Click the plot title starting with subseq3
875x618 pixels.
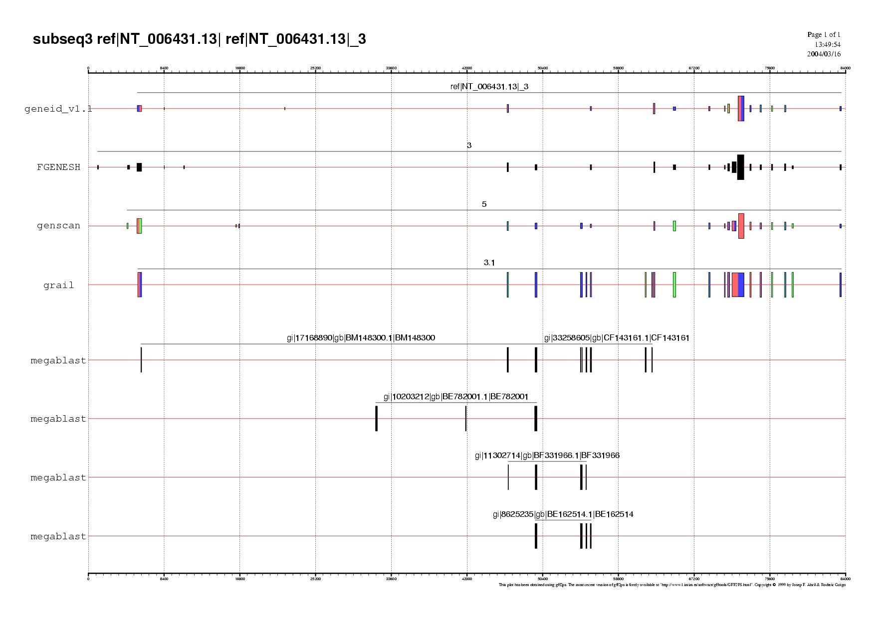pos(199,39)
